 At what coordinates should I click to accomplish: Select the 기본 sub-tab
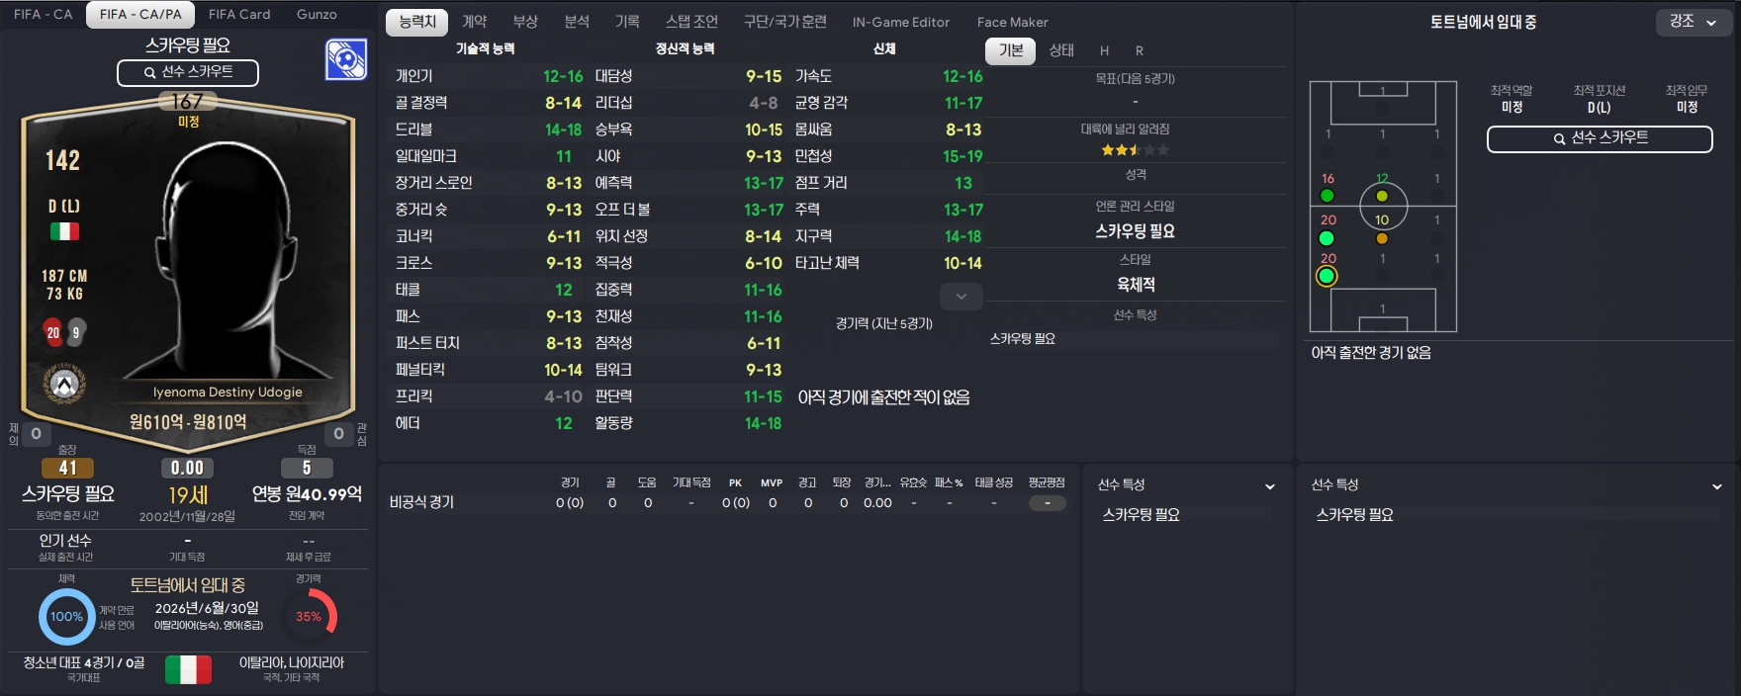point(1011,50)
